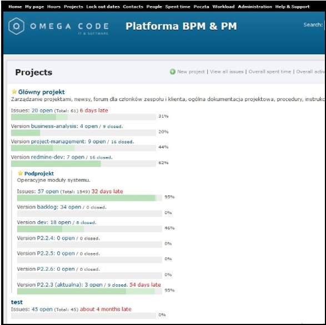Open version P2.2.3 (aktualna) link
This screenshot has height=325, width=326.
coord(59,285)
